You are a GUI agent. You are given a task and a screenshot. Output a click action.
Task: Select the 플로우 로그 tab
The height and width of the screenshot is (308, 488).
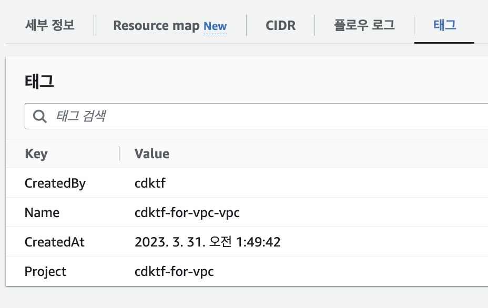tap(364, 25)
